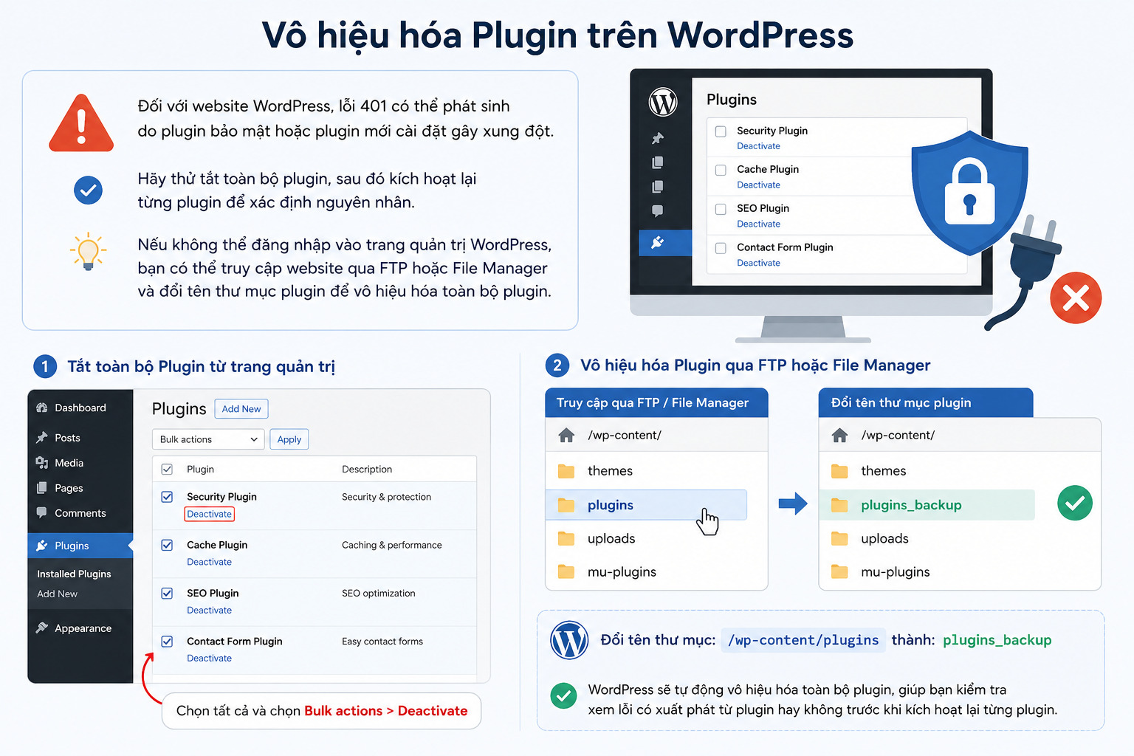
Task: Select Plugins in the admin sidebar
Action: click(x=80, y=546)
